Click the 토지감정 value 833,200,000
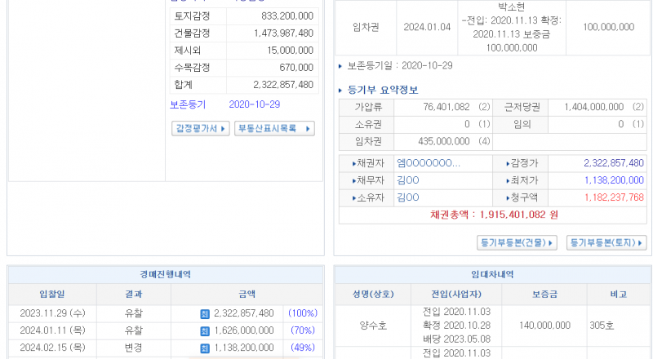 [x=287, y=16]
